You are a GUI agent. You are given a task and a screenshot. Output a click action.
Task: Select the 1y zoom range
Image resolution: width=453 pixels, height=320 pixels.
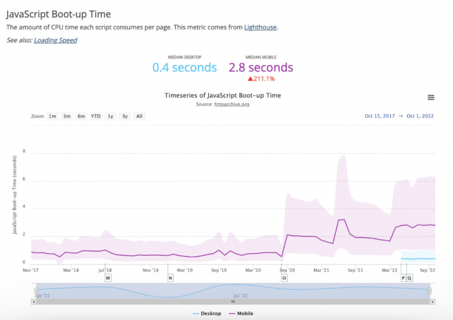pos(110,116)
